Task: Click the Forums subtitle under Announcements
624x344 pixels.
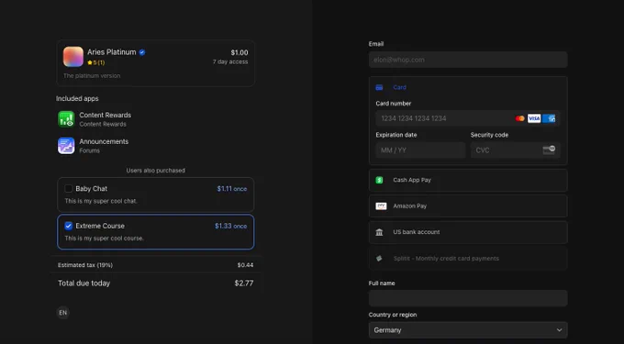Action: coord(90,150)
